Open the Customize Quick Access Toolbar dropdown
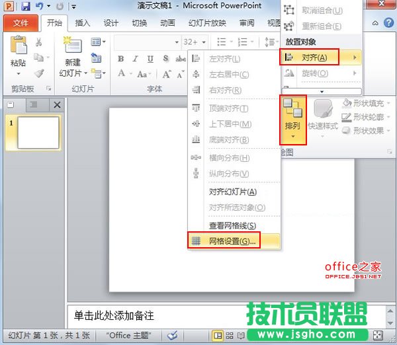397x345 pixels. click(73, 7)
